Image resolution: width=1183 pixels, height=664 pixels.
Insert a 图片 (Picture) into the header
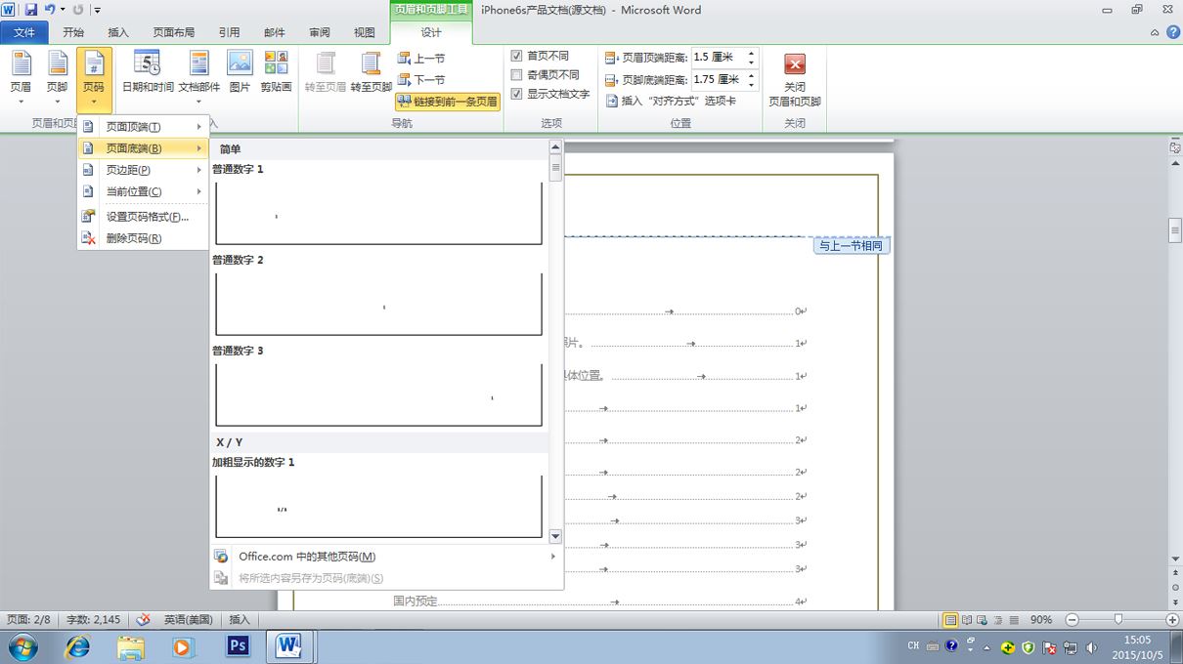[240, 73]
